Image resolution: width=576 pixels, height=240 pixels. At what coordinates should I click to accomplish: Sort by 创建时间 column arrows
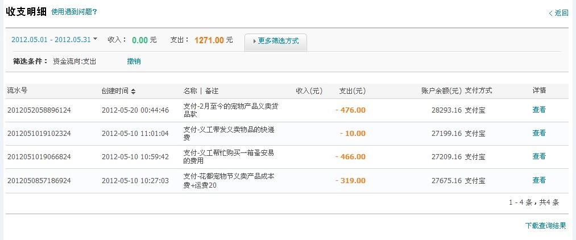click(x=133, y=91)
